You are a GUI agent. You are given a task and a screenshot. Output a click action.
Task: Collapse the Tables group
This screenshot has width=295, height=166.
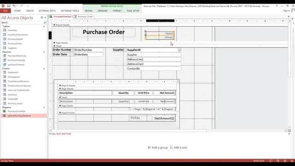(x=44, y=26)
